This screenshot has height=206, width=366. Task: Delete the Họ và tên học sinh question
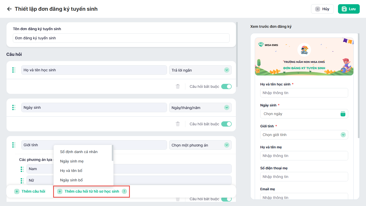178,86
